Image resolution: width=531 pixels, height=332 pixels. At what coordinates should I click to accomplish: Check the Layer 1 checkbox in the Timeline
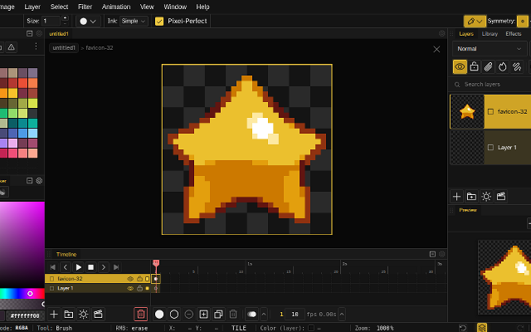(51, 288)
